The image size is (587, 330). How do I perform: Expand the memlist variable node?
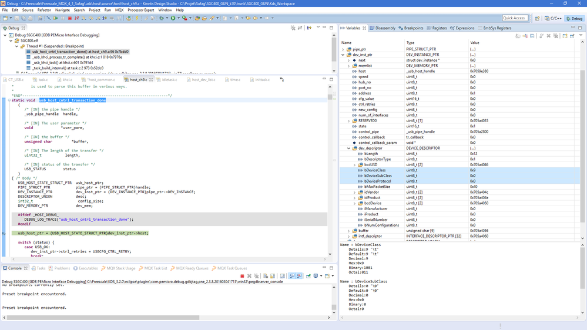click(x=348, y=66)
